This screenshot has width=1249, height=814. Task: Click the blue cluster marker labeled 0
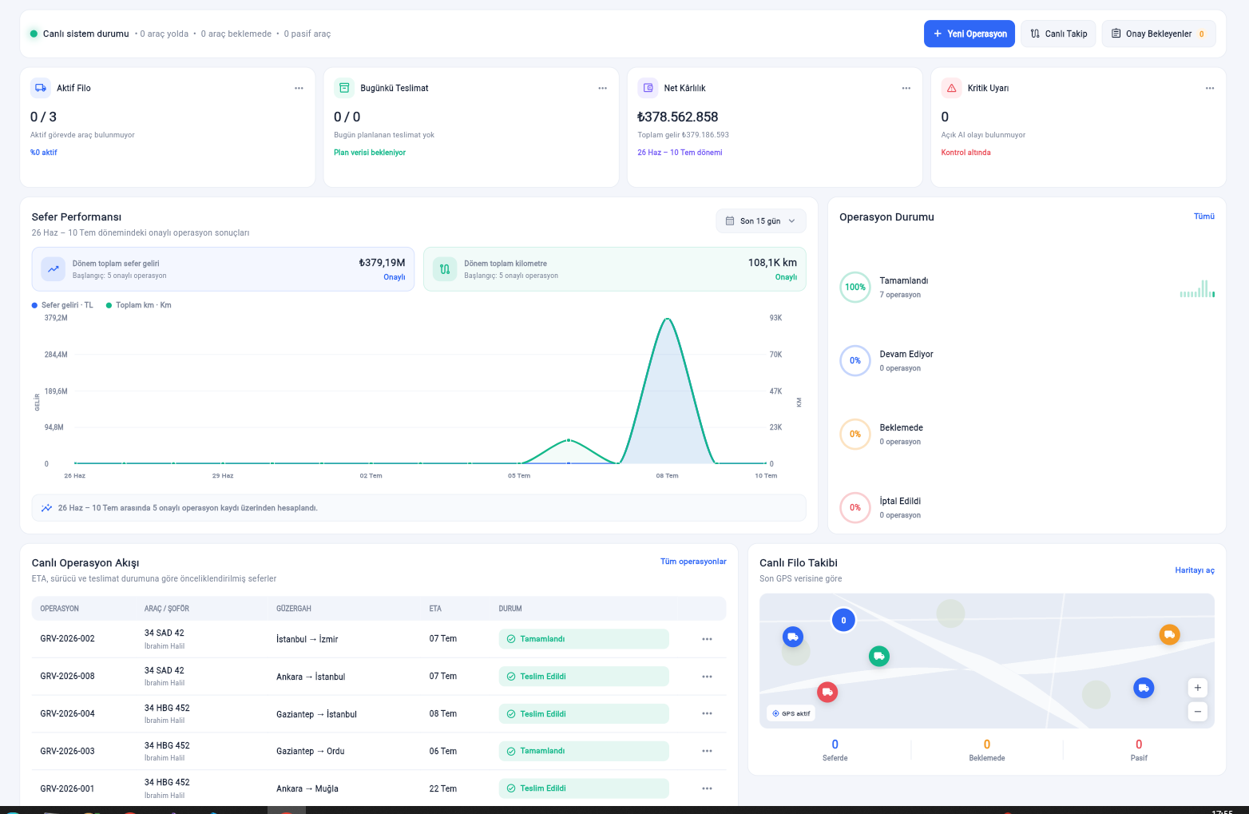point(843,620)
